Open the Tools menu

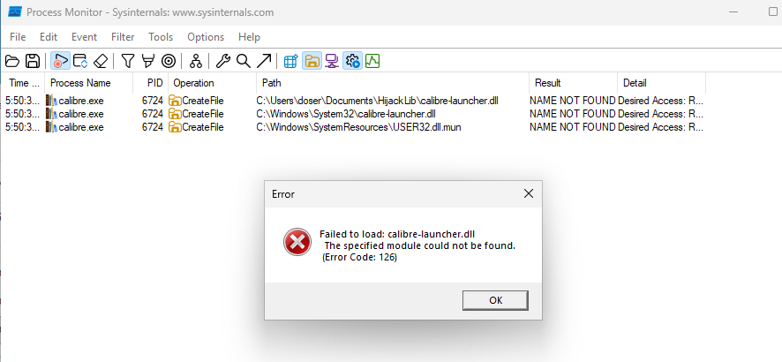pos(161,37)
